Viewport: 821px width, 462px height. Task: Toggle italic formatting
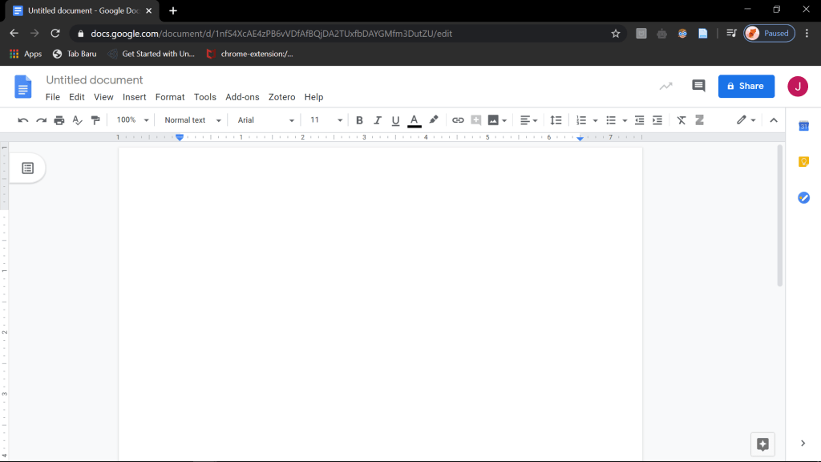point(378,120)
